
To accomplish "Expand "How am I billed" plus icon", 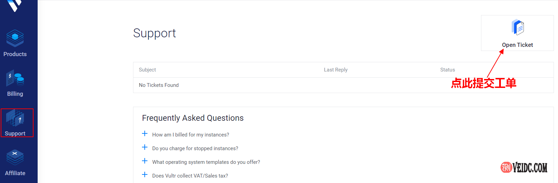I will tap(145, 134).
